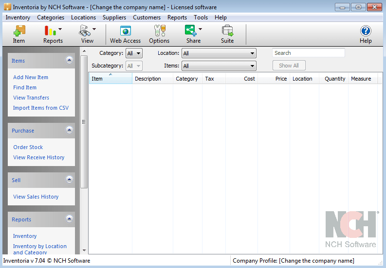
Task: Open the Categories menu
Action: point(51,17)
